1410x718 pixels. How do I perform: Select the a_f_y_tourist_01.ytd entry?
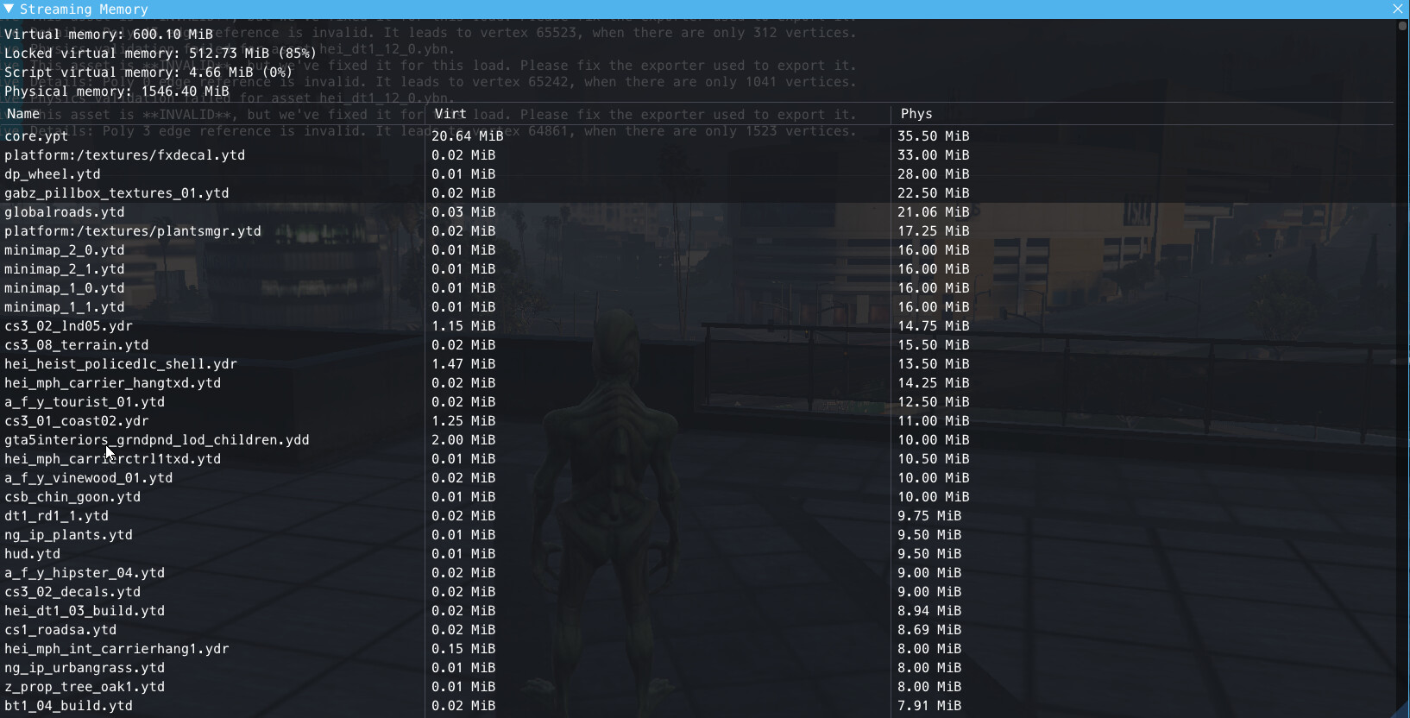[85, 402]
